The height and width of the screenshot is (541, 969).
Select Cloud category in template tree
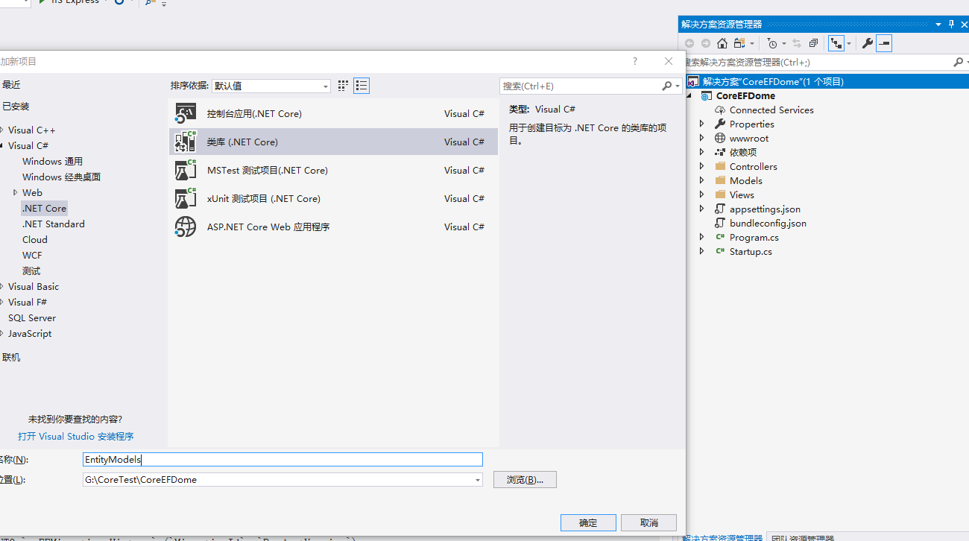coord(35,240)
